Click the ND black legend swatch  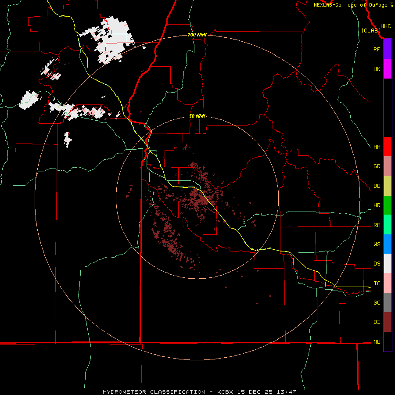pyautogui.click(x=388, y=341)
